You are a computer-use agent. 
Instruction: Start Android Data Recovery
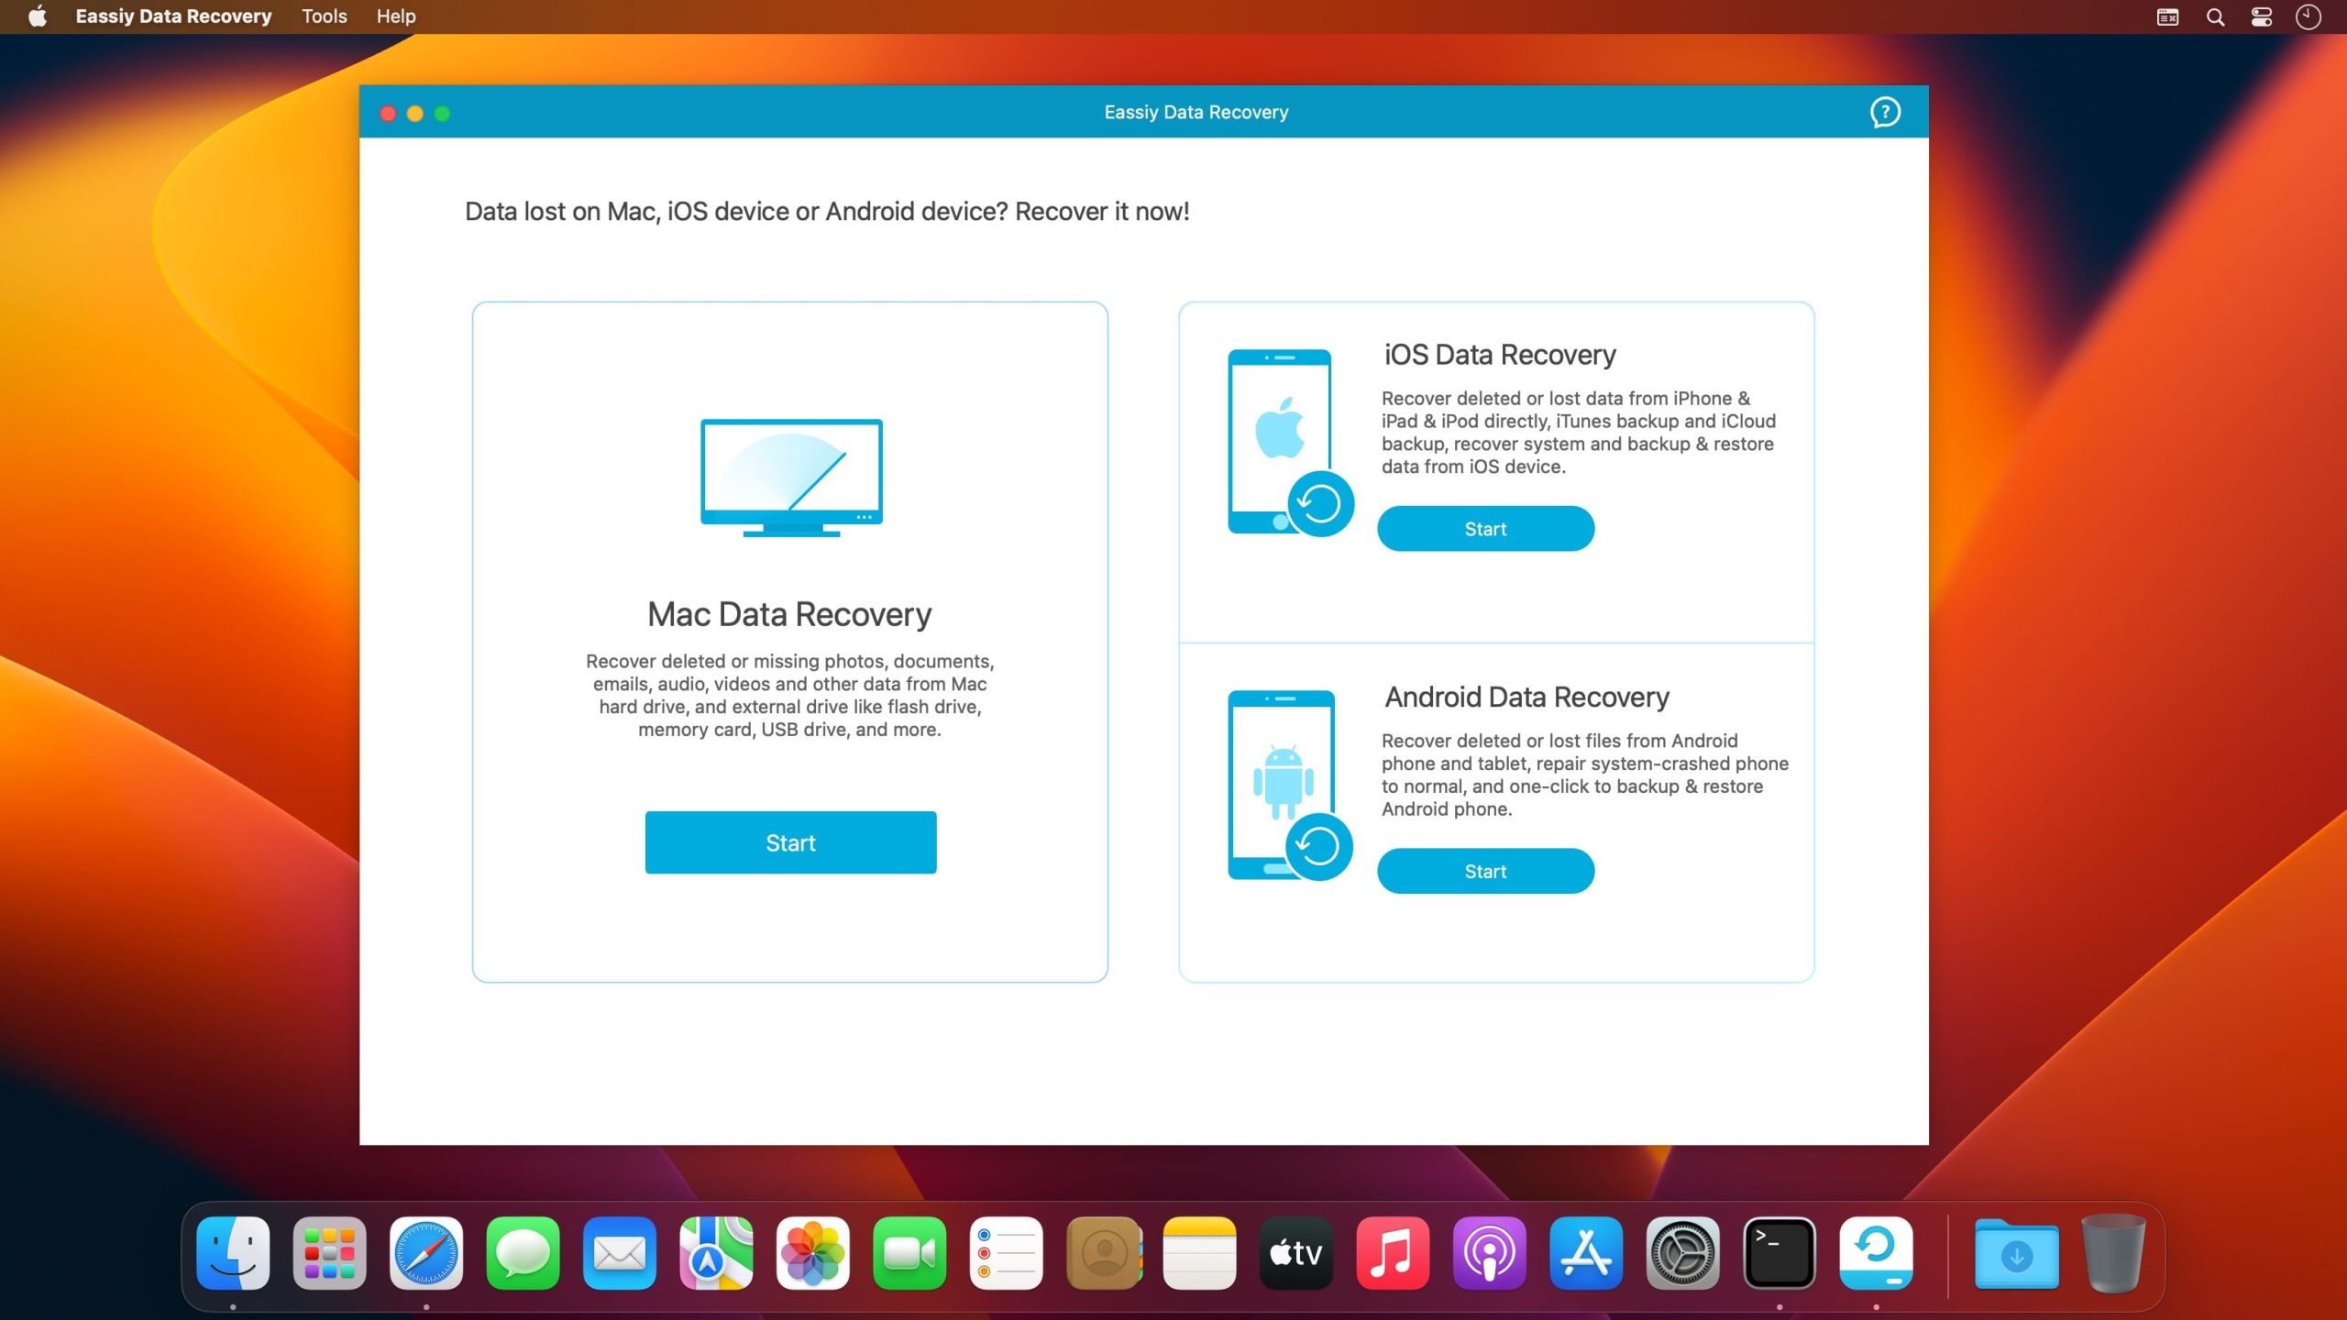point(1485,871)
